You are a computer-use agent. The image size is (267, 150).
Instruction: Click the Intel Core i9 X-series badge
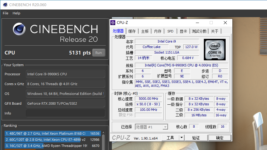(215, 50)
